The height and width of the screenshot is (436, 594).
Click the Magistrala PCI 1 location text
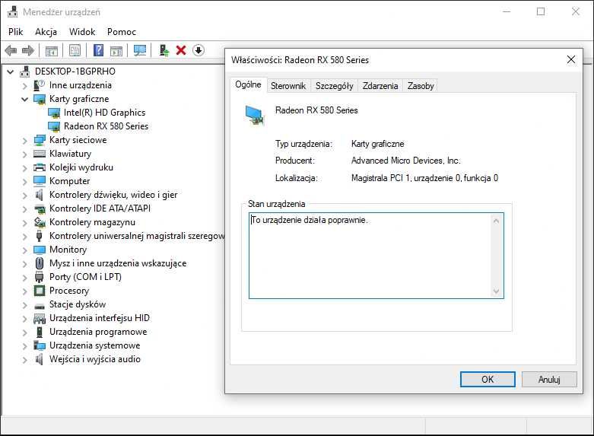(x=424, y=178)
